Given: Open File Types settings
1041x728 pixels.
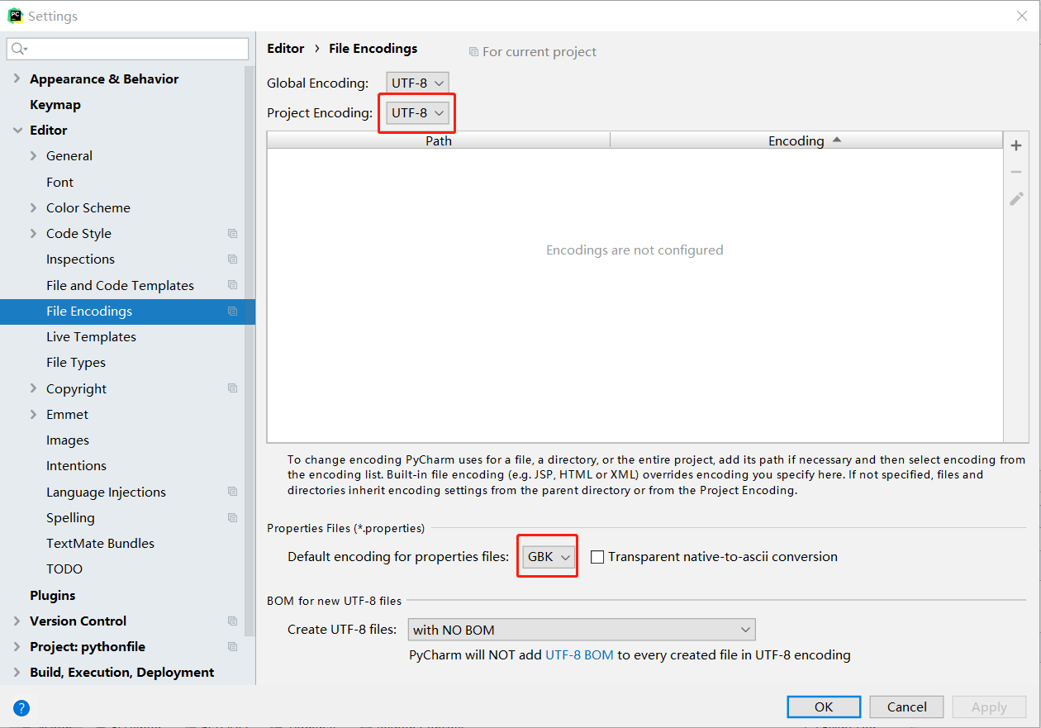Looking at the screenshot, I should point(76,363).
